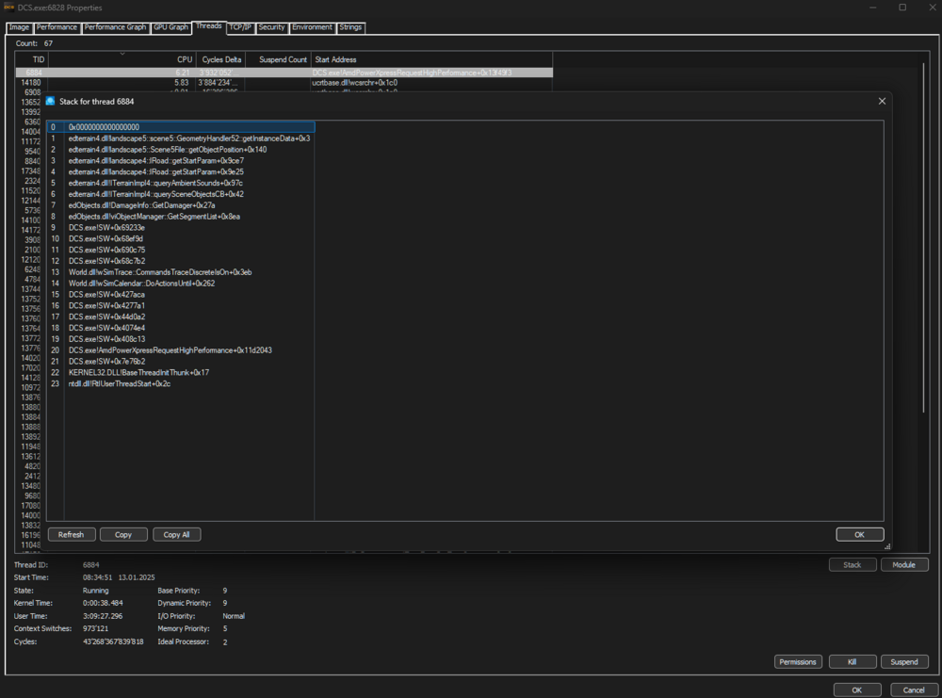The width and height of the screenshot is (942, 698).
Task: Open the GPU Graph tab
Action: (171, 27)
